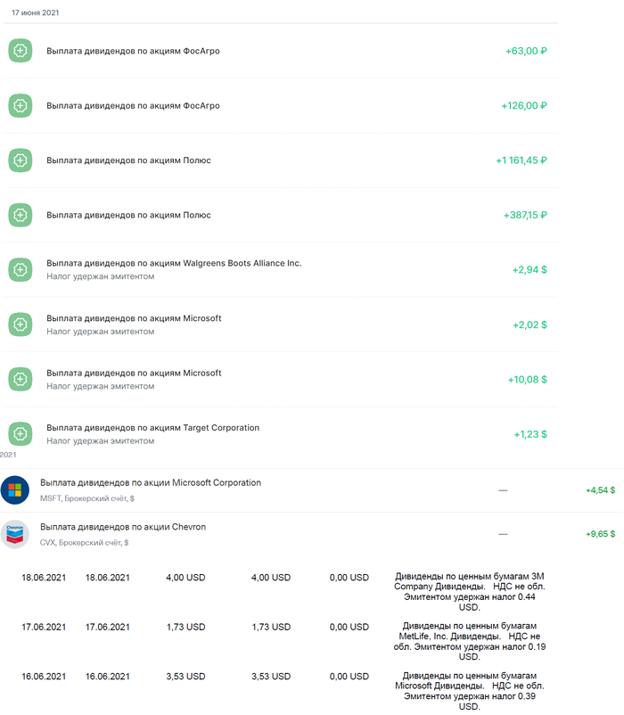
Task: Click the MSFT brokerage account subtitle
Action: (87, 498)
